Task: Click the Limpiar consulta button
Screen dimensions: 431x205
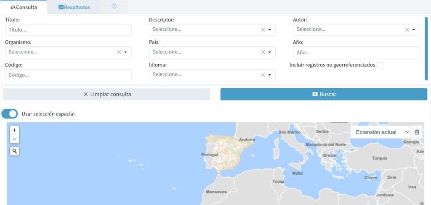Action: (x=106, y=94)
